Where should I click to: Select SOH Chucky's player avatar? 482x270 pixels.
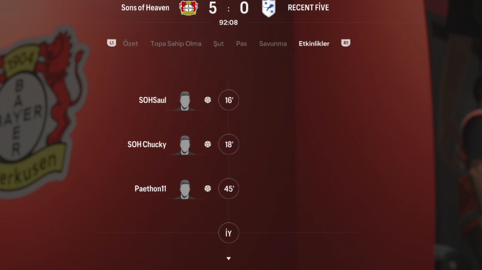(x=185, y=145)
